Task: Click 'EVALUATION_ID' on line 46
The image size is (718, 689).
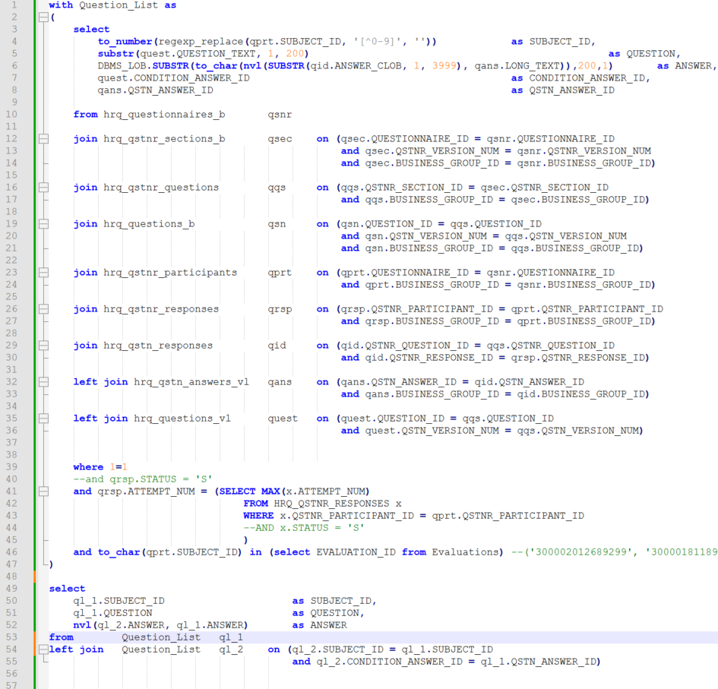Action: [x=356, y=552]
